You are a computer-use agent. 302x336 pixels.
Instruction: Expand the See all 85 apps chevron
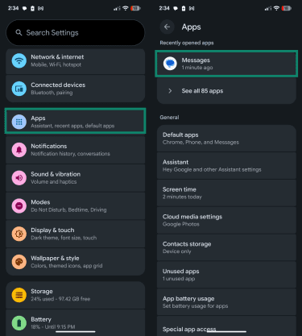click(x=170, y=91)
